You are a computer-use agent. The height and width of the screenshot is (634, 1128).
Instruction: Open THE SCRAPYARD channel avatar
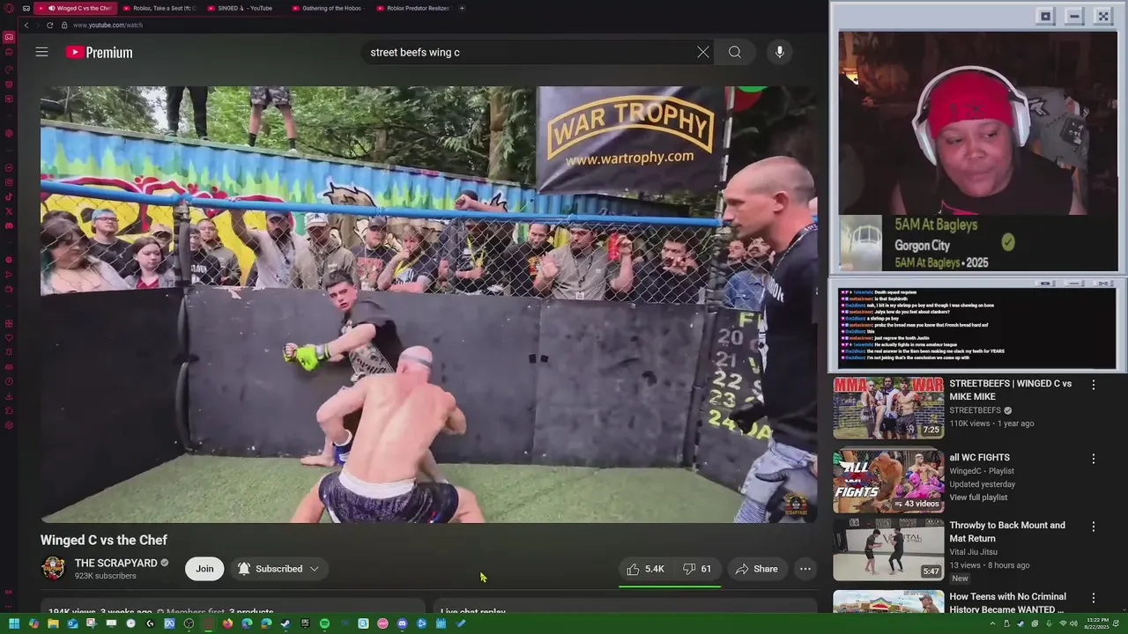pos(54,569)
